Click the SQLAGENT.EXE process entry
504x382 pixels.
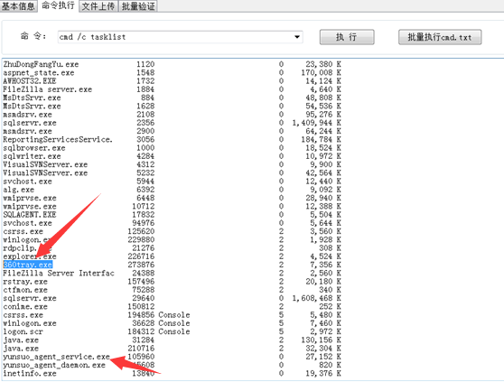(172, 215)
